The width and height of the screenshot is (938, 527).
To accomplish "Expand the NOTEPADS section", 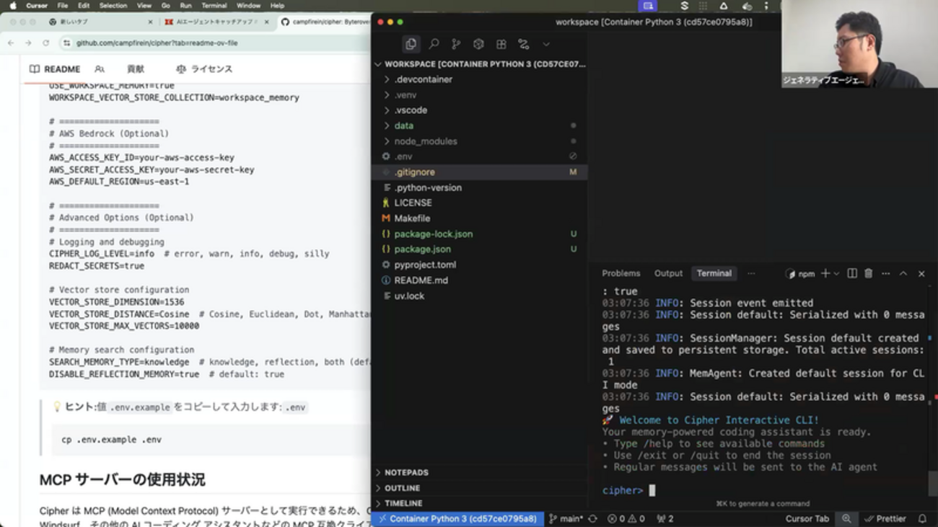I will pos(406,473).
